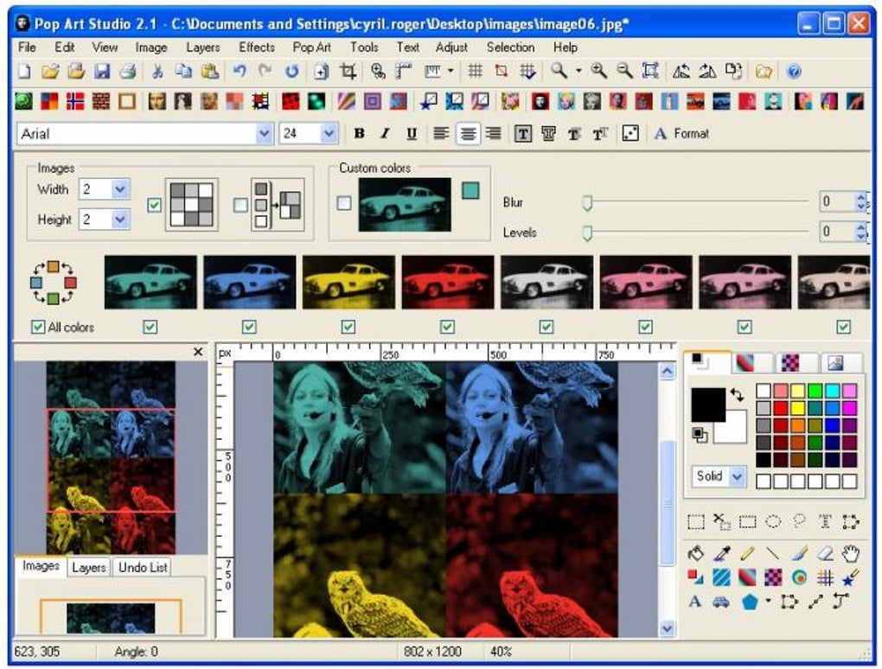The width and height of the screenshot is (882, 669).
Task: Click the New document icon
Action: click(24, 72)
